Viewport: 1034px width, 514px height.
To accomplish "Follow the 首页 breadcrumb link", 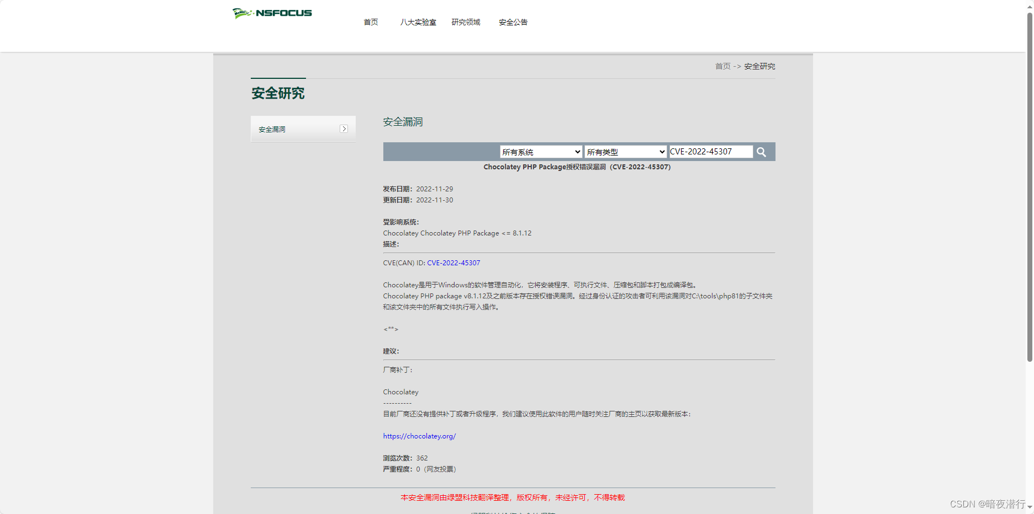I will point(722,66).
